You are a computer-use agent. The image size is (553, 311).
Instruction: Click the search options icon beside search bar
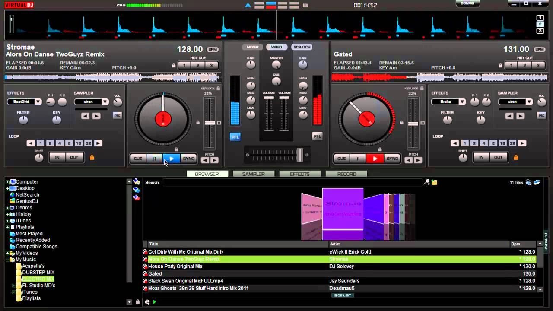click(x=427, y=182)
